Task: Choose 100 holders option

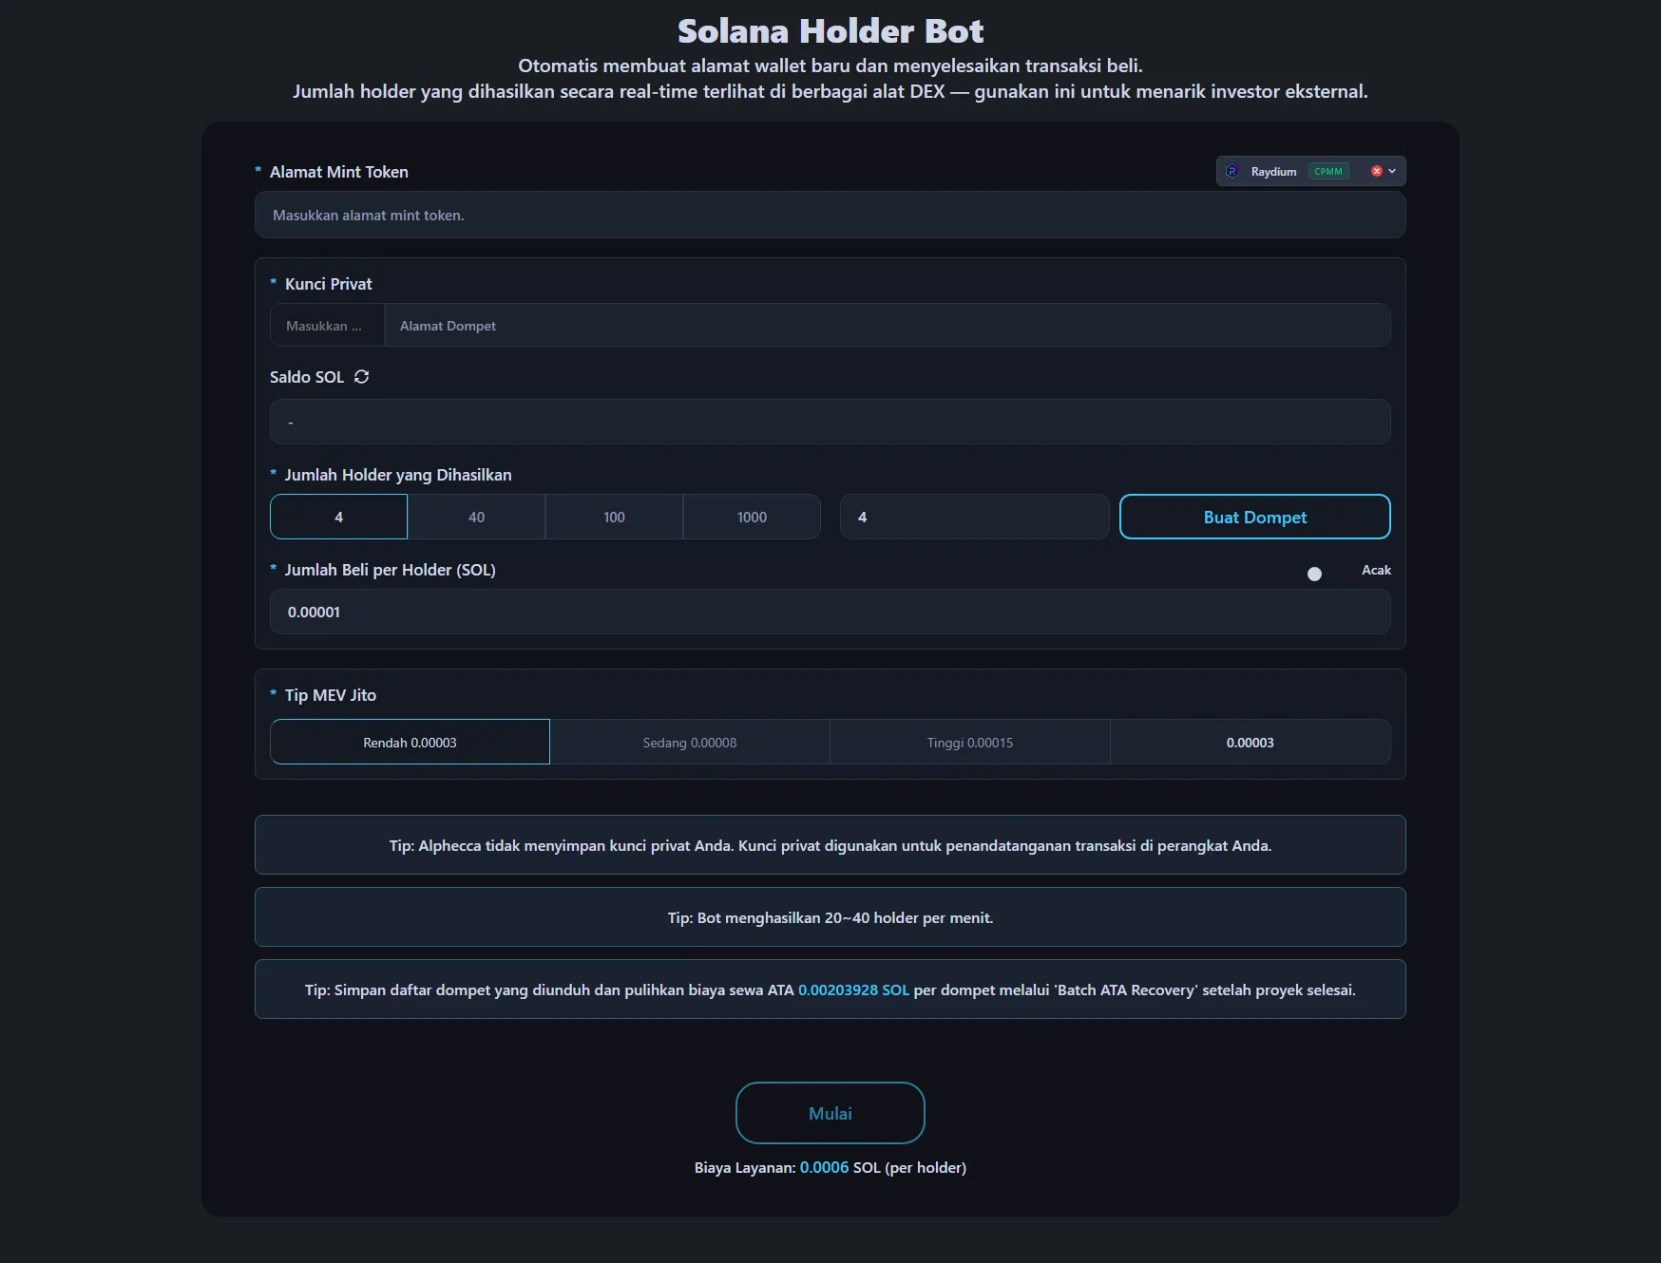Action: tap(614, 518)
